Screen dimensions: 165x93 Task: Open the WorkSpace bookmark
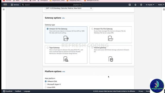coord(43,1)
